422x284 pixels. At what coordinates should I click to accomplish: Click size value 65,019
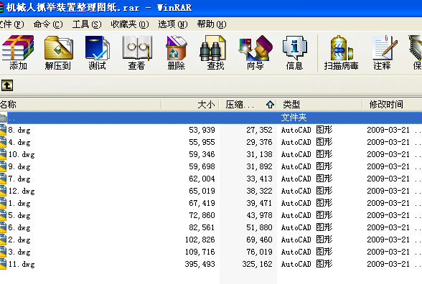click(202, 191)
